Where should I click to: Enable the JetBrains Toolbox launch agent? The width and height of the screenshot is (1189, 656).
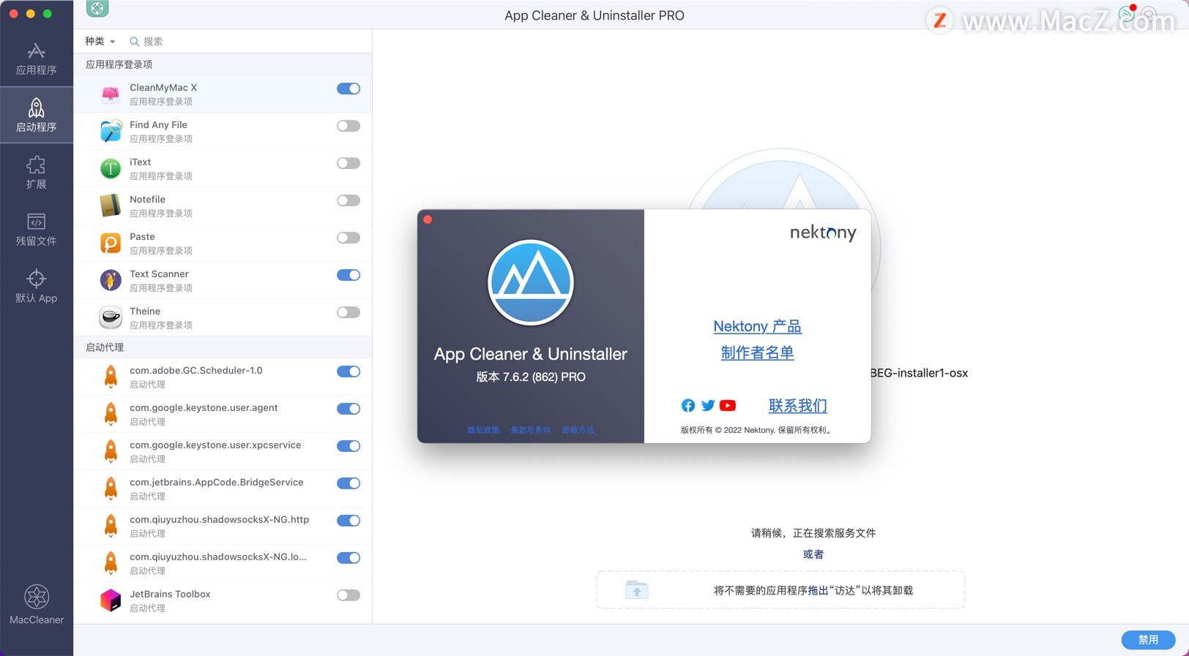coord(348,595)
